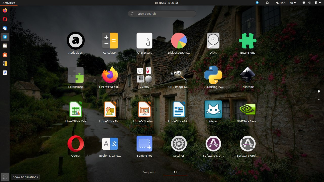Switch to the Frequent tab
This screenshot has height=182, width=324.
point(149,172)
